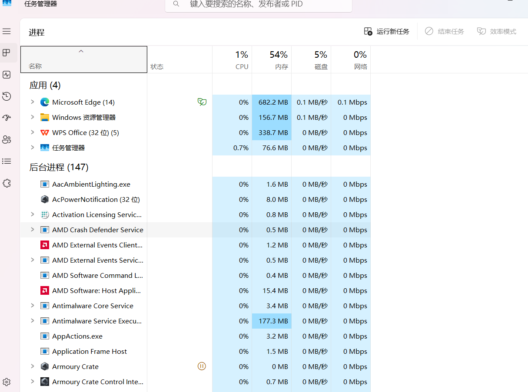Click the 15.4 MB memory cell
528x392 pixels.
[272, 290]
